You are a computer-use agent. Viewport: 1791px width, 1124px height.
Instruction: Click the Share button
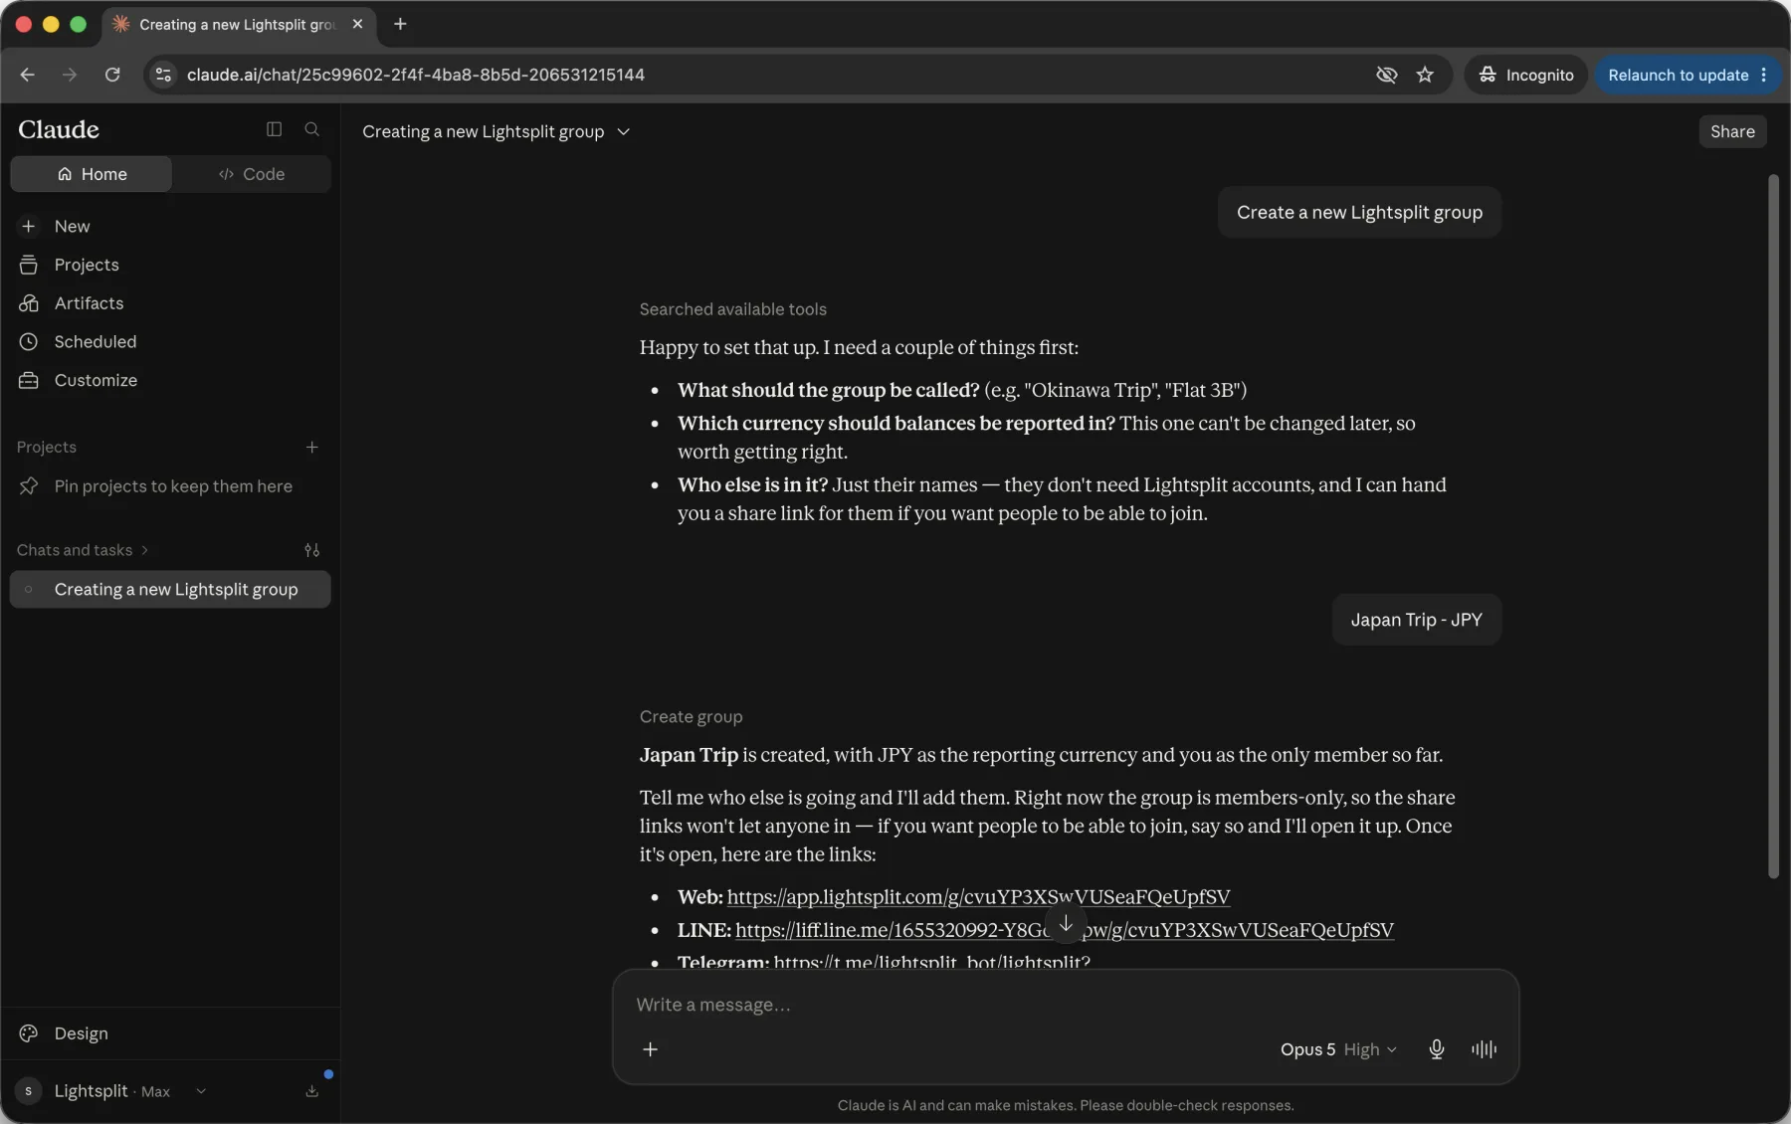[1732, 131]
